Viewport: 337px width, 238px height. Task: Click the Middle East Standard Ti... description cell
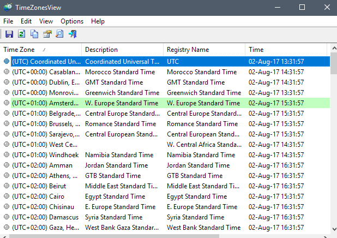click(x=122, y=186)
